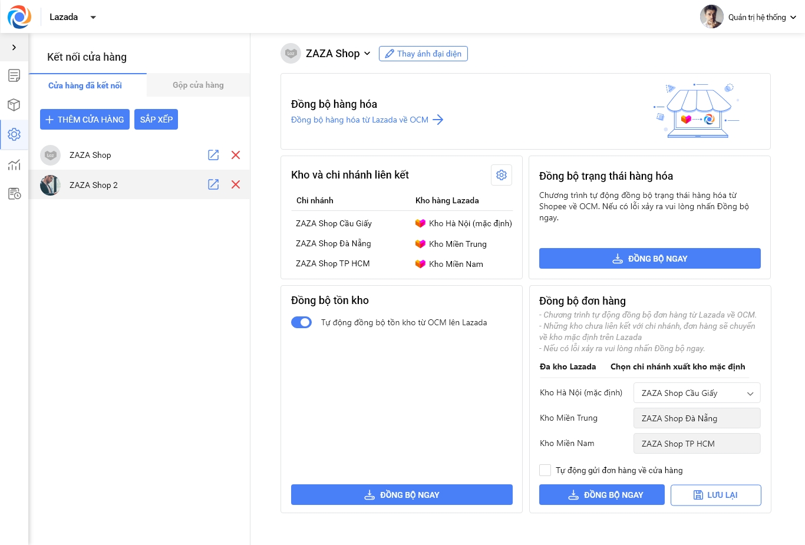Screen dimensions: 805x545
Task: Open the order history icon in sidebar
Action: 14,194
